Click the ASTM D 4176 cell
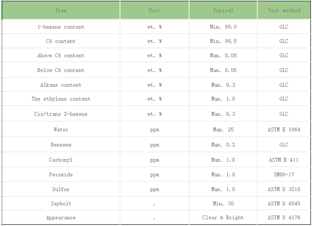 (x=284, y=218)
